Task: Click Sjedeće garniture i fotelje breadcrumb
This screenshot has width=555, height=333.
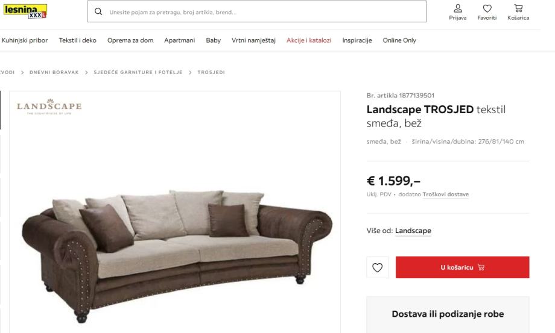Action: pyautogui.click(x=138, y=72)
